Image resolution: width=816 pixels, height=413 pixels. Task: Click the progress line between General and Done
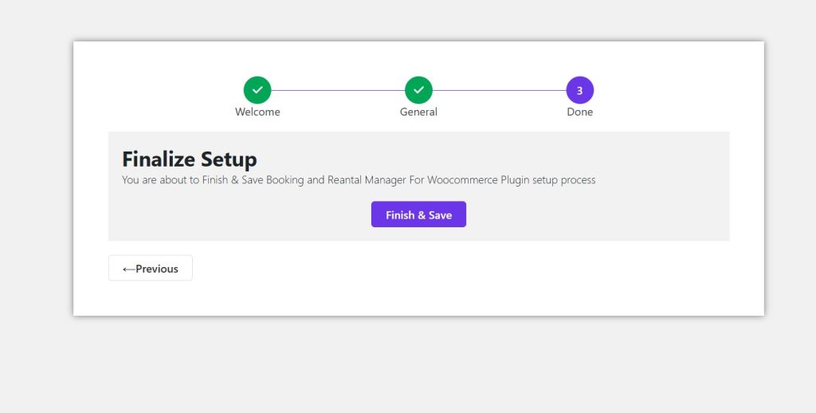pos(499,90)
